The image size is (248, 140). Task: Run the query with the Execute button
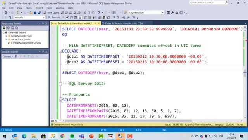coord(54,17)
